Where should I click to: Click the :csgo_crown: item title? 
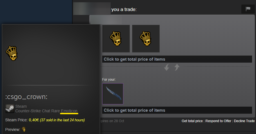click(x=26, y=97)
